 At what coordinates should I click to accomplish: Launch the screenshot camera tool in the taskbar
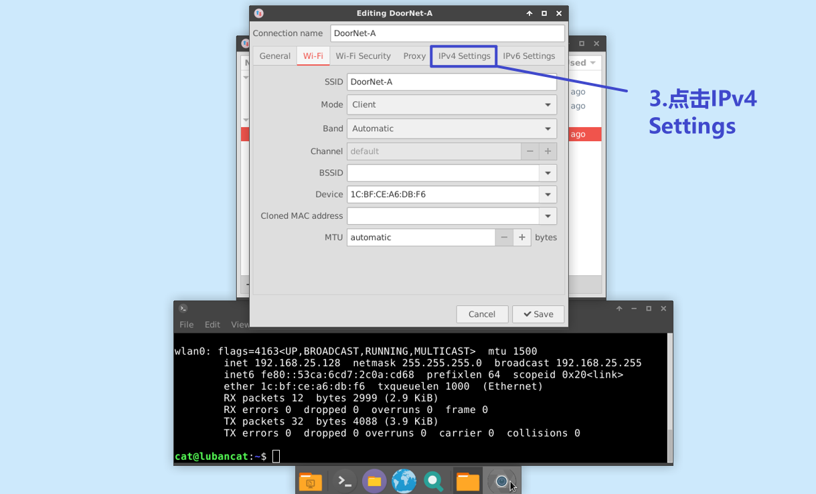pos(501,481)
